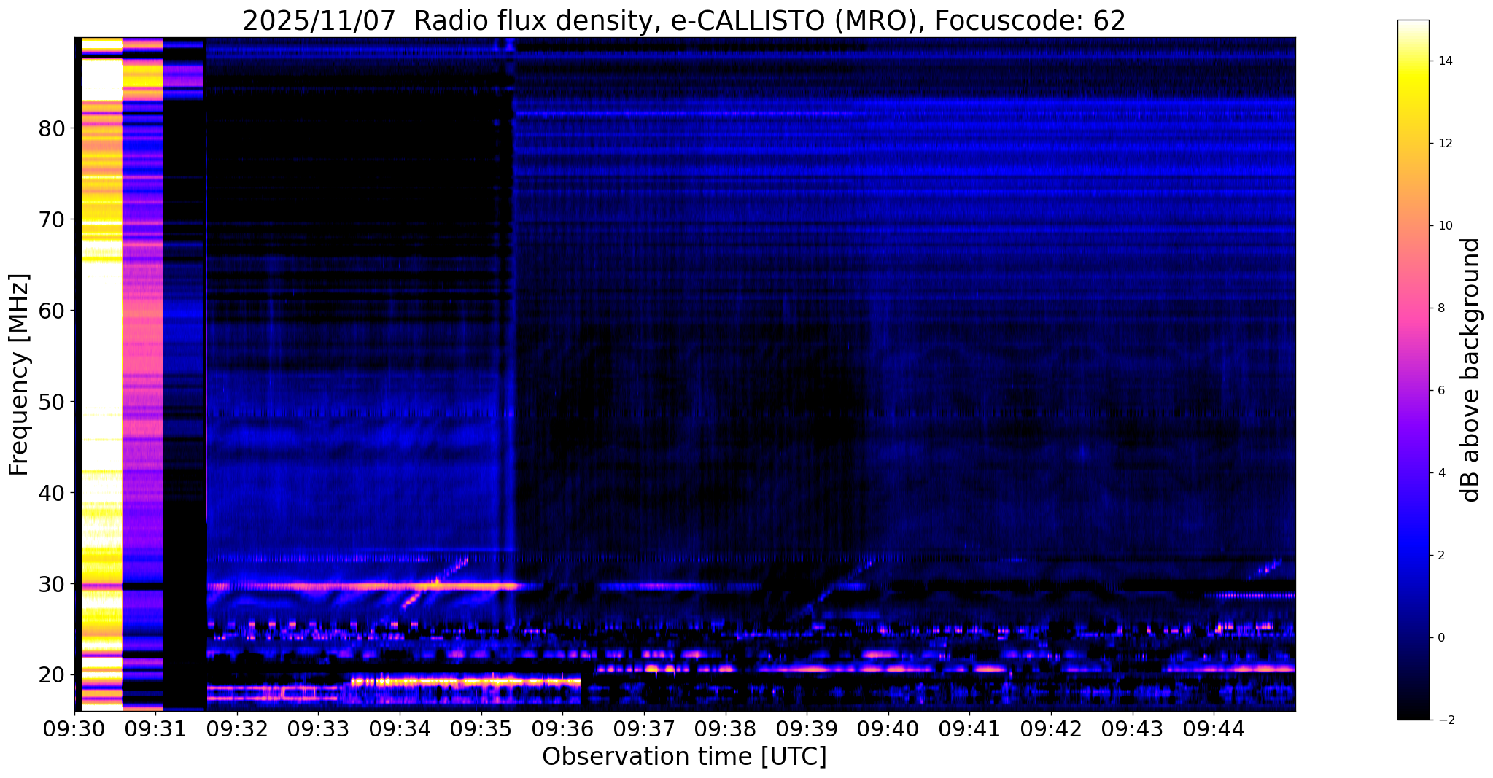Click the 09:34 time tick label
This screenshot has width=1493, height=778.
click(400, 728)
